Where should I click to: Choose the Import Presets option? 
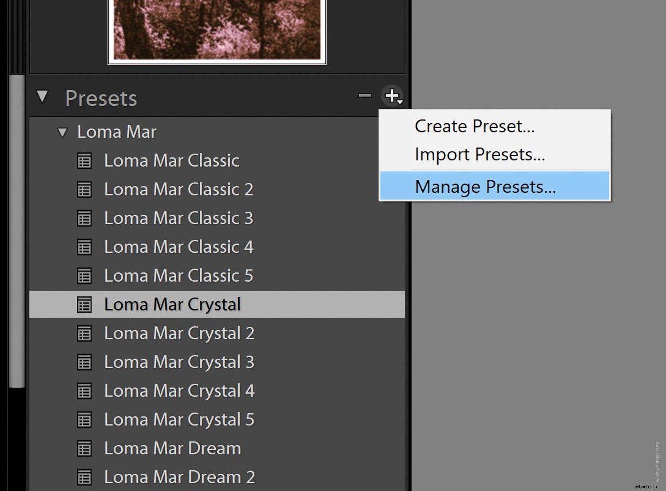coord(479,154)
